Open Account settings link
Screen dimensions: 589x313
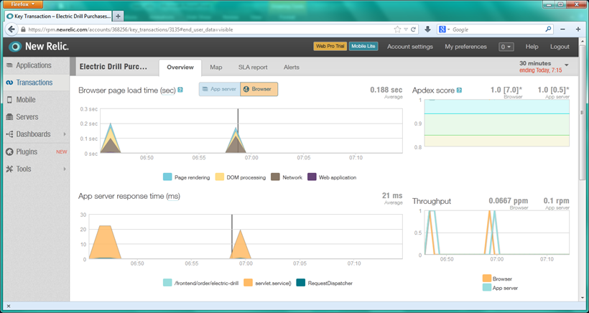pyautogui.click(x=409, y=47)
